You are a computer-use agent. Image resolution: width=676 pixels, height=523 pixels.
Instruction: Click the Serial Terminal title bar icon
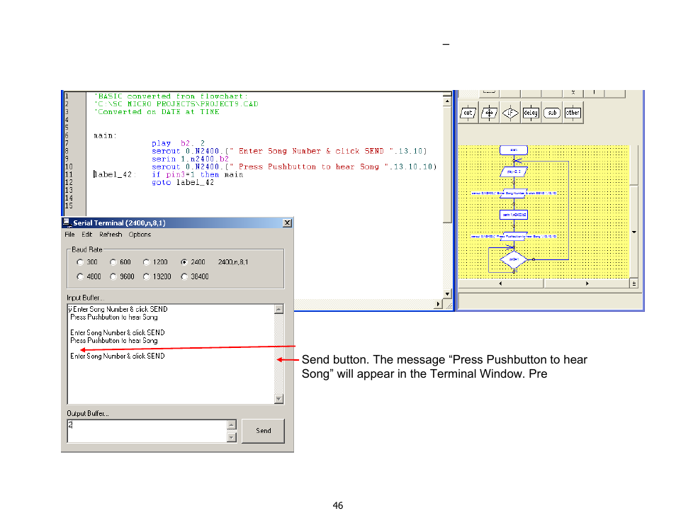tap(67, 223)
